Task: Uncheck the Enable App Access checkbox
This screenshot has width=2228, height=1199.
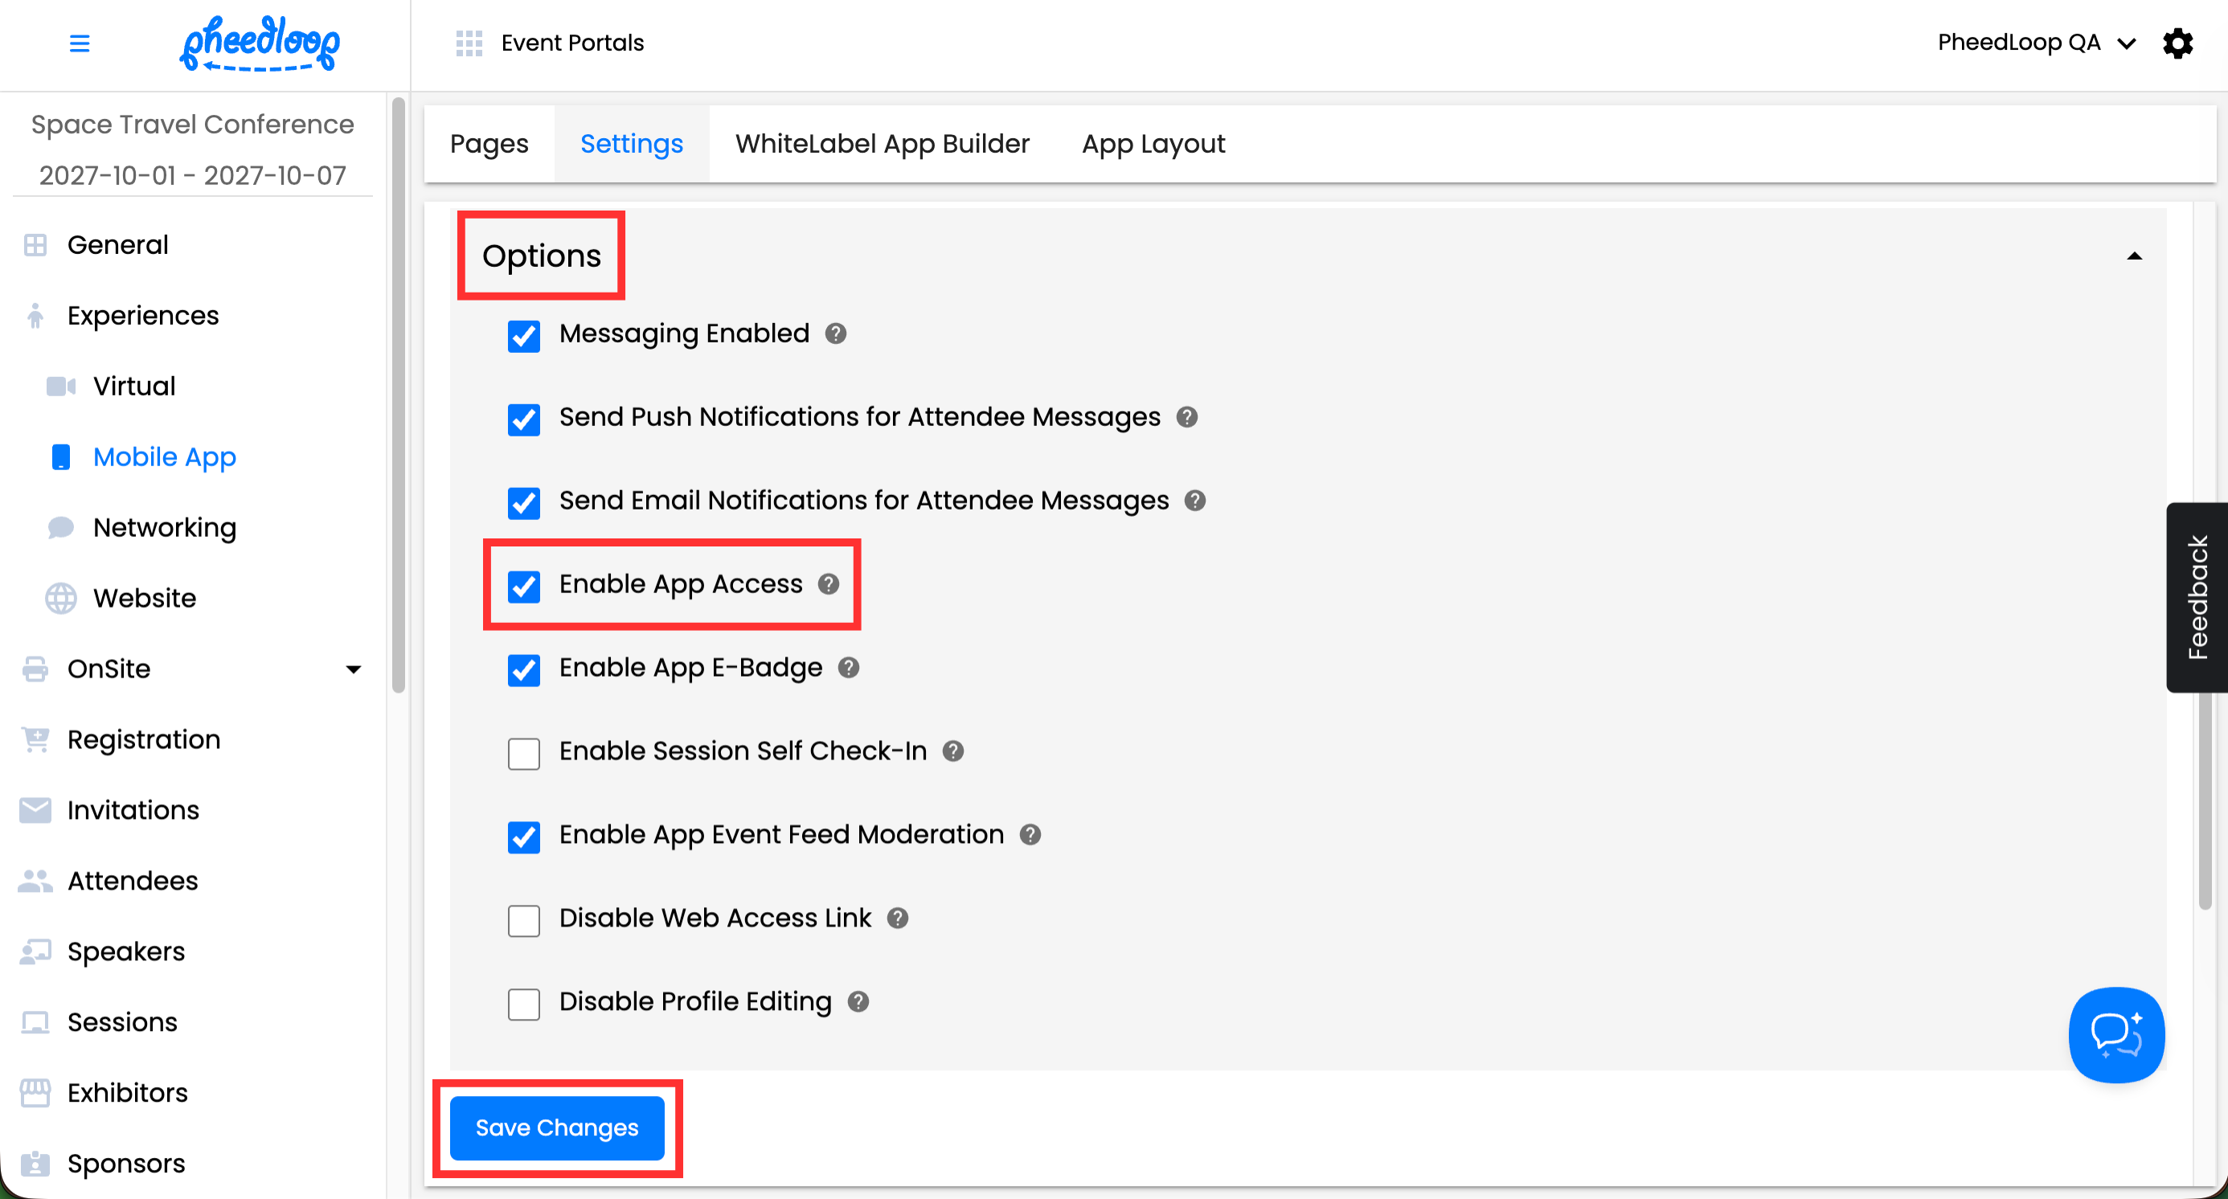Action: (524, 586)
